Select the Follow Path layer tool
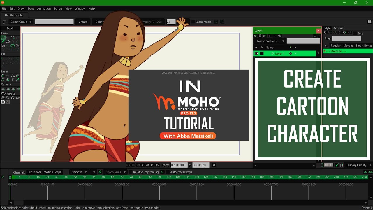 coord(13,76)
